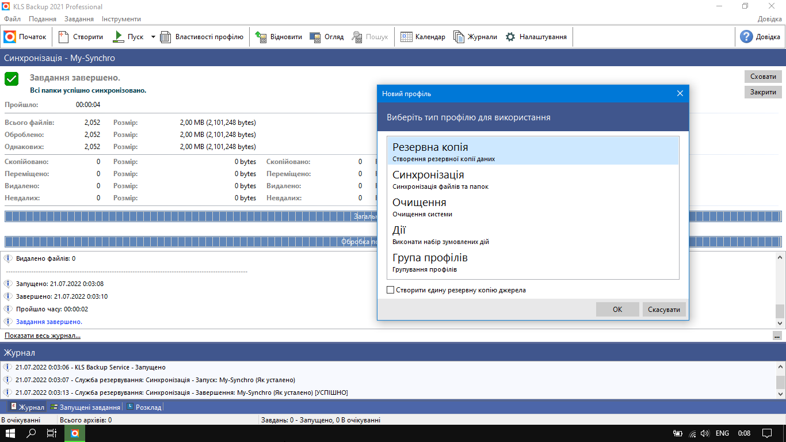Click the ENG language indicator
Screen dimensions: 786x442
pos(722,433)
